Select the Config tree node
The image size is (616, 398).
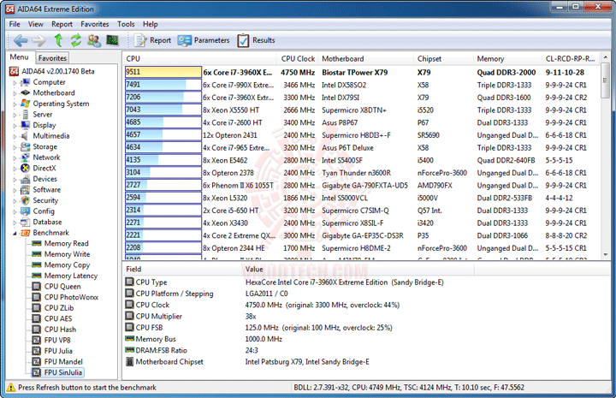[44, 211]
